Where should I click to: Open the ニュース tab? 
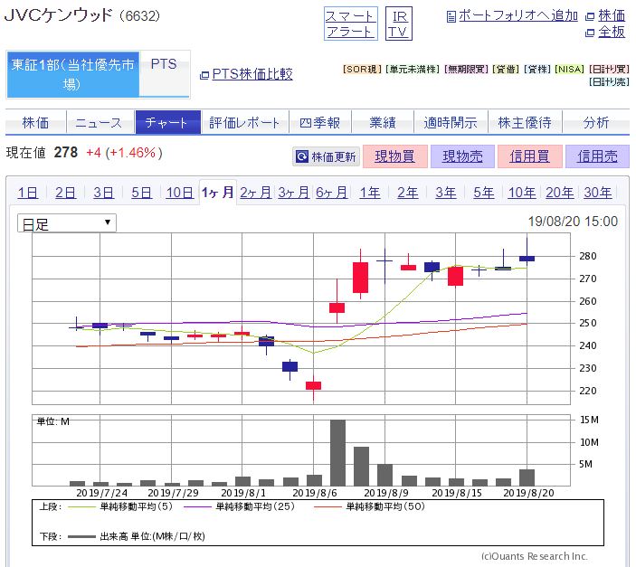(100, 122)
